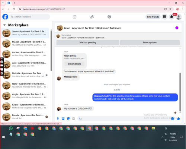
Task: Go to the Home feed icon
Action: pyautogui.click(x=74, y=17)
